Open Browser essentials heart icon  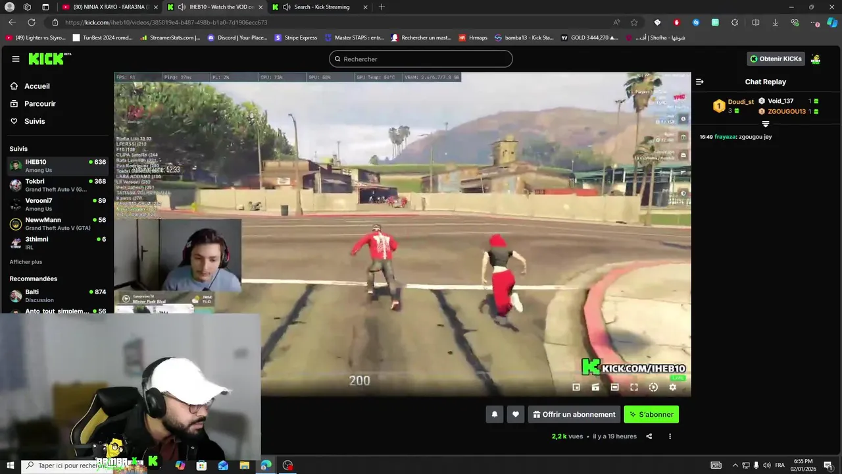click(795, 22)
